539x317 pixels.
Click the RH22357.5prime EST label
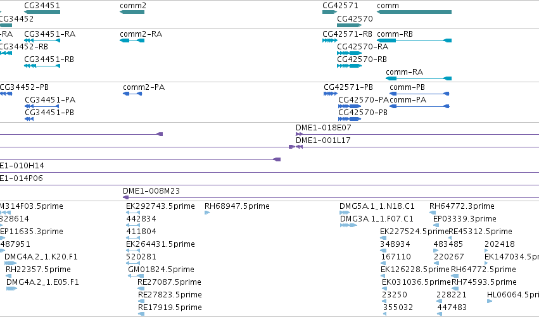[38, 270]
